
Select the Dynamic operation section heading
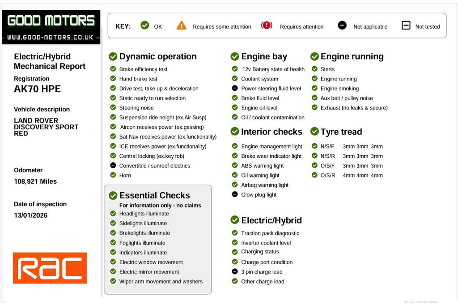(158, 56)
